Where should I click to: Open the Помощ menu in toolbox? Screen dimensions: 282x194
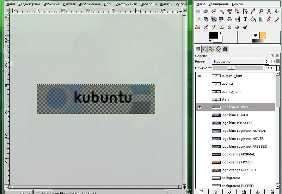point(237,4)
